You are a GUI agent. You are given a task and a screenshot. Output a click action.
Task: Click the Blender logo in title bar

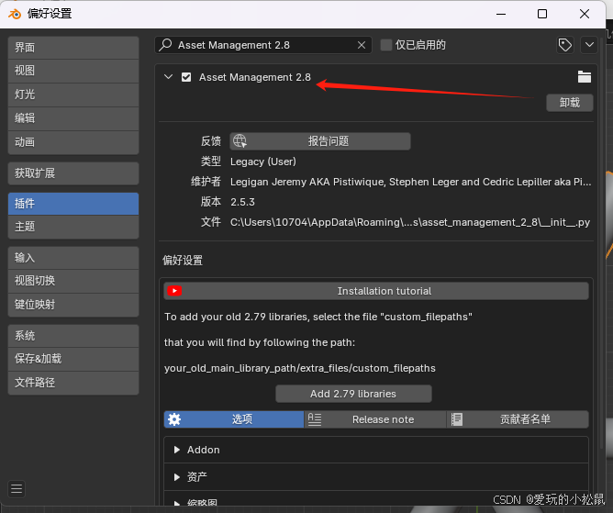pos(15,14)
